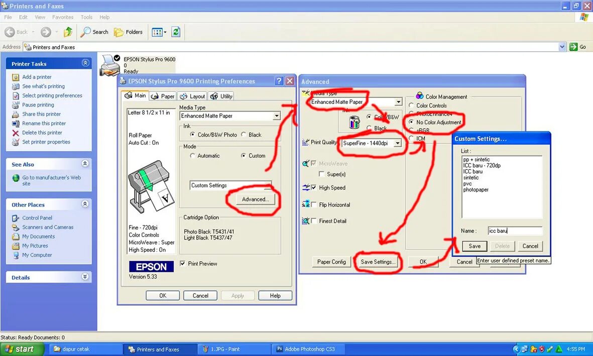Select ICM radio button
This screenshot has height=356, width=593.
411,139
